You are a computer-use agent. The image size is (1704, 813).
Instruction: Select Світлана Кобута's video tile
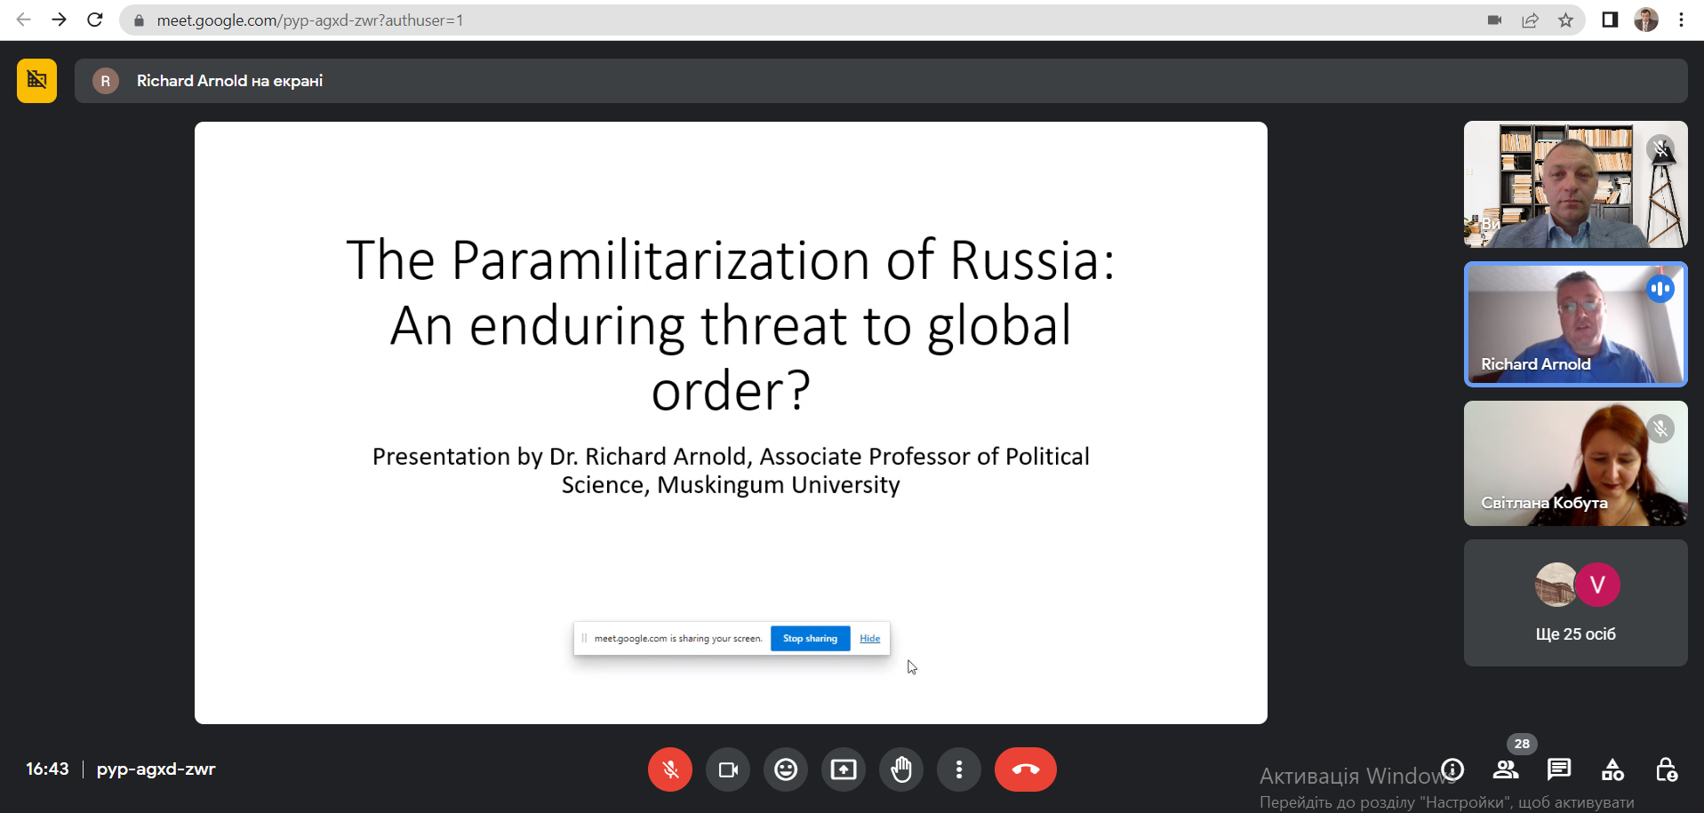point(1575,463)
